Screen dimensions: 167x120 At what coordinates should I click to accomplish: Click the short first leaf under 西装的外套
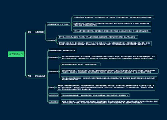pos(80,64)
